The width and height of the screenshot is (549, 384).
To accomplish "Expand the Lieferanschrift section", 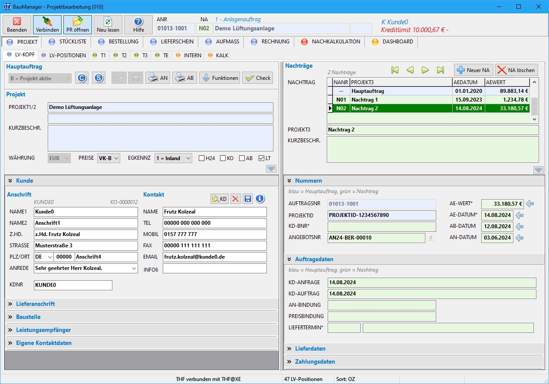I will coord(35,304).
